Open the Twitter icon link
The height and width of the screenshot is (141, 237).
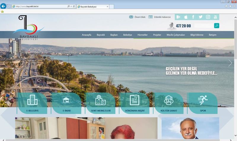[x=201, y=17]
